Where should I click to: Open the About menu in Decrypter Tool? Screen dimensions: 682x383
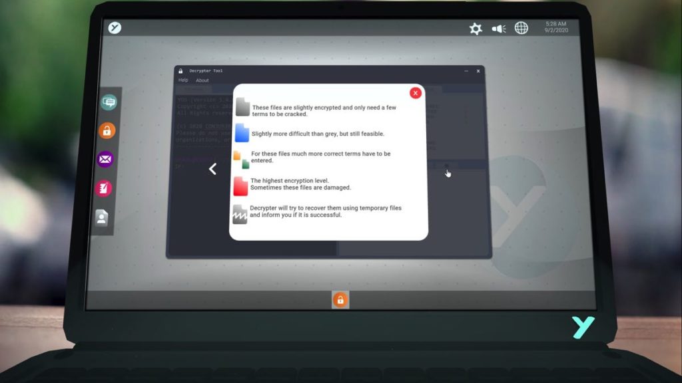202,80
